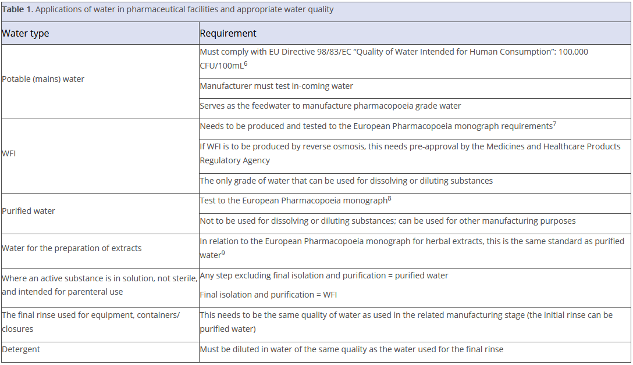This screenshot has width=633, height=365.
Task: Open footnote reference 7 in WFI row
Action: 554,123
